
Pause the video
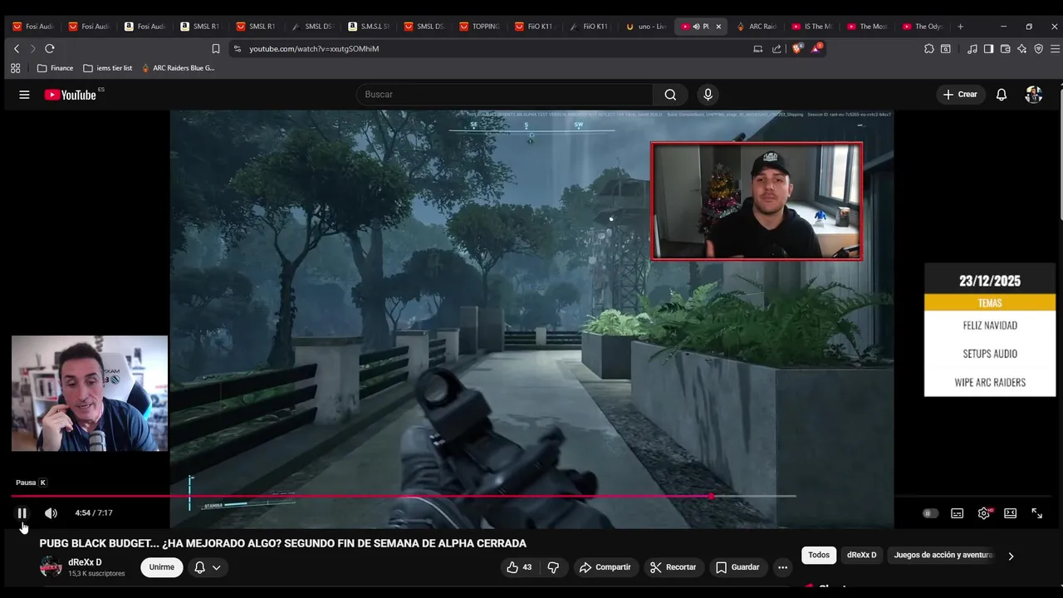(22, 513)
